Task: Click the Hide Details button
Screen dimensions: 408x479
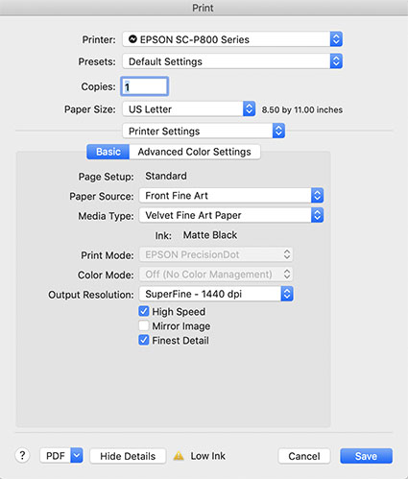Action: click(x=128, y=456)
